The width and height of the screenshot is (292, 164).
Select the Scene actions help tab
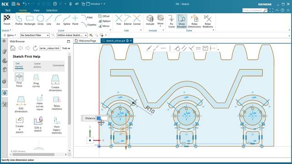tap(37, 65)
